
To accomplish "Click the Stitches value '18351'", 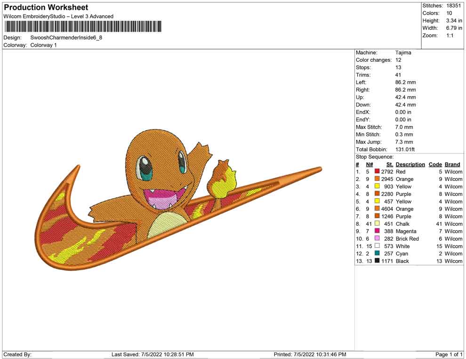I will 453,6.
